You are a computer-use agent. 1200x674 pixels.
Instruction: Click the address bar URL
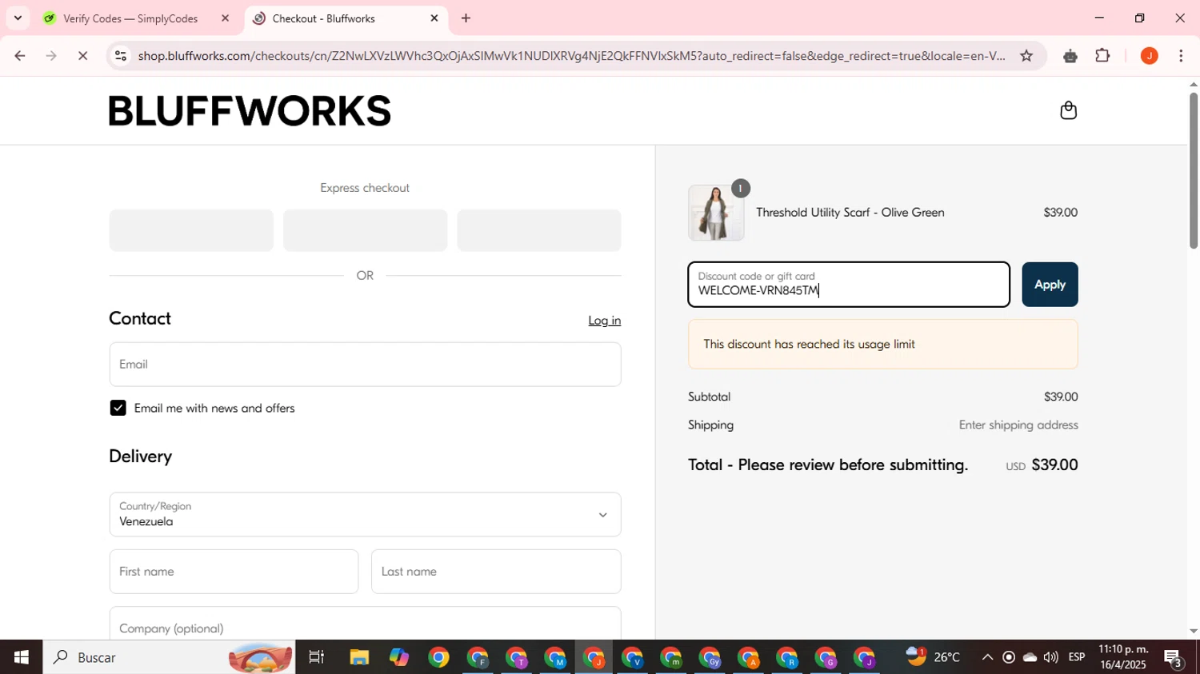click(x=571, y=56)
